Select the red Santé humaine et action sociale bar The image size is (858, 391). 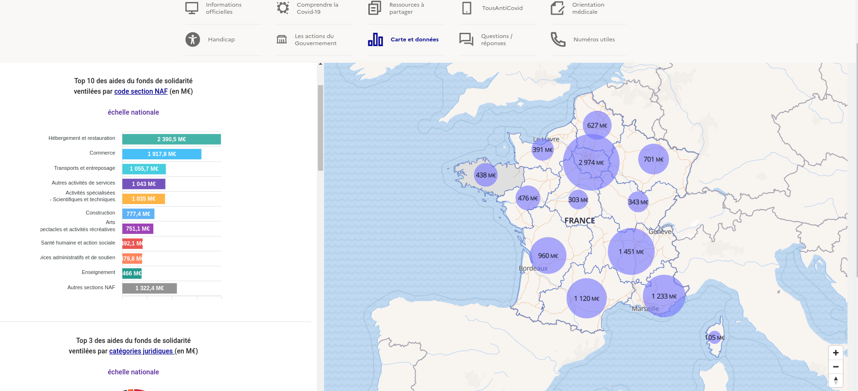coord(132,244)
